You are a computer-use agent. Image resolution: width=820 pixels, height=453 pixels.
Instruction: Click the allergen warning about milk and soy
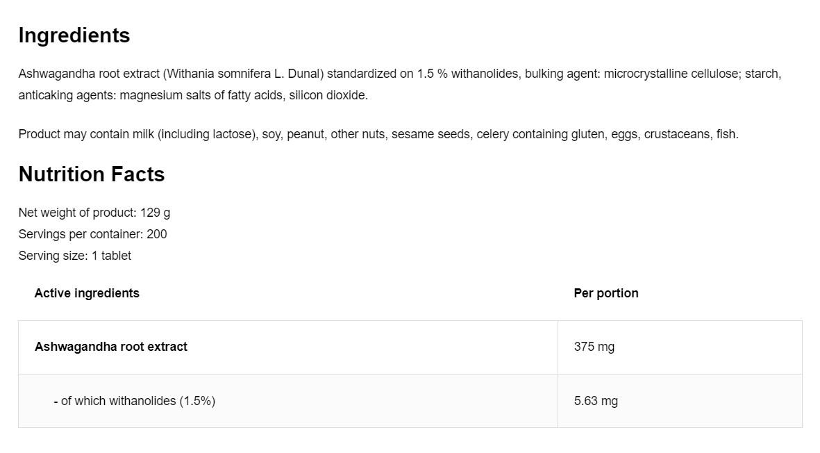pyautogui.click(x=378, y=134)
